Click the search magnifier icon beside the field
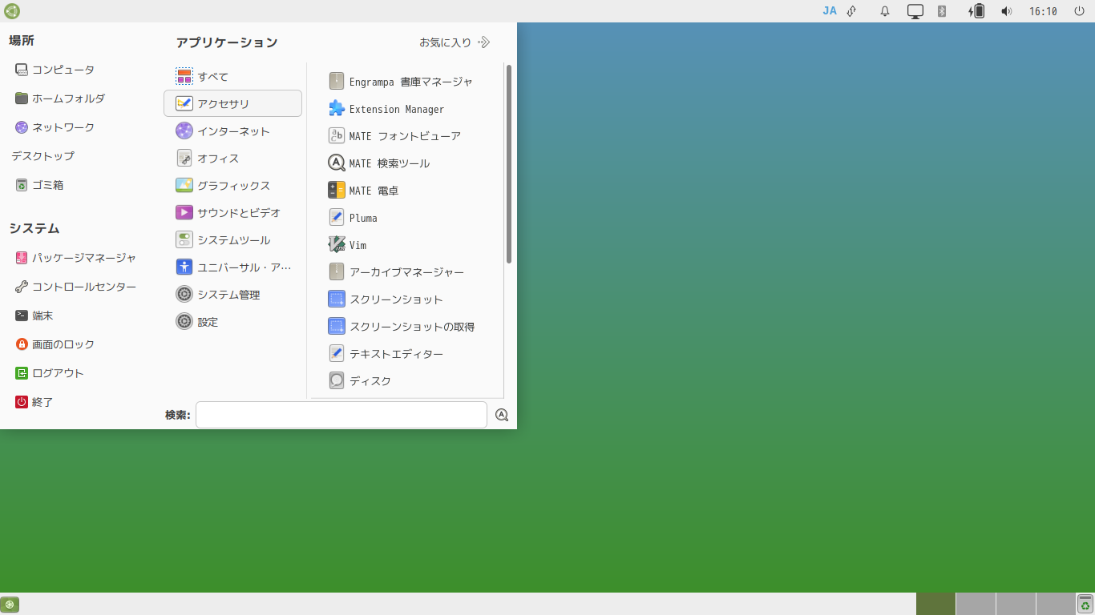Image resolution: width=1095 pixels, height=615 pixels. click(x=502, y=415)
